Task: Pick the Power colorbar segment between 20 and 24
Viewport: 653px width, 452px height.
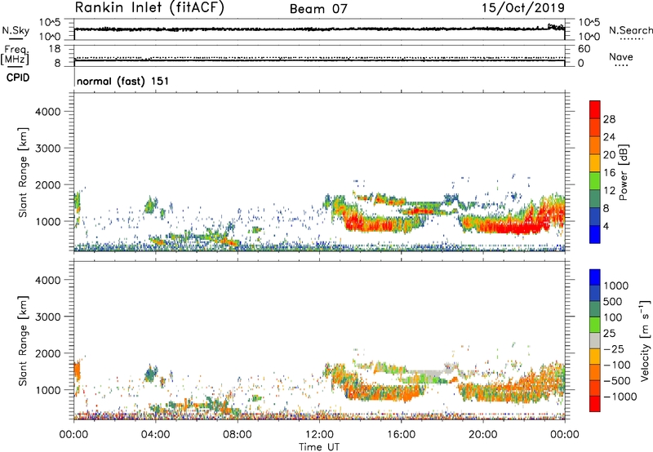Action: (595, 145)
